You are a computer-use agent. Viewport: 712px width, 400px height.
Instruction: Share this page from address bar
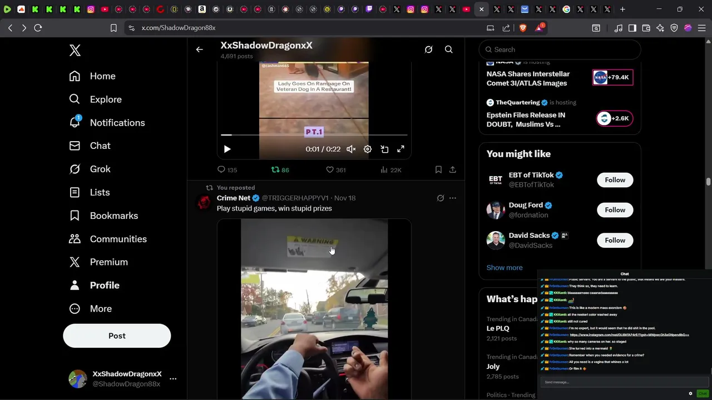coord(506,28)
